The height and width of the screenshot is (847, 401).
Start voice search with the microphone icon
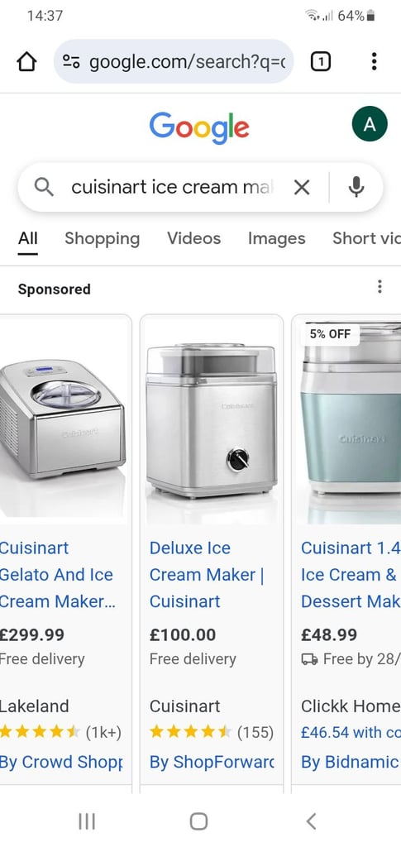(356, 188)
